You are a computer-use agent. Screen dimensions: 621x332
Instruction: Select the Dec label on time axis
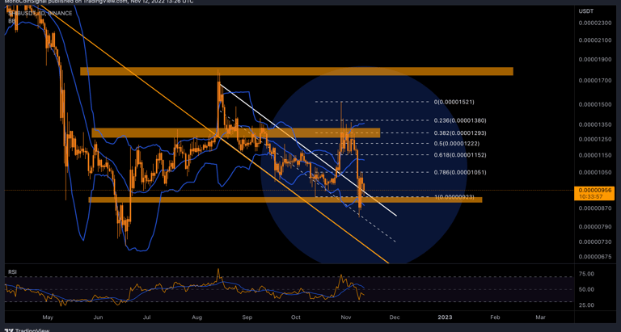pos(394,317)
